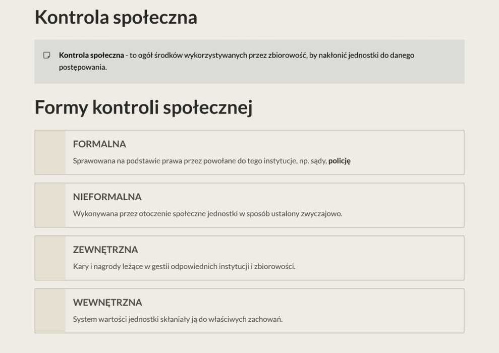This screenshot has width=499, height=353.
Task: Click bold term "Kontrola społeczna" in definition
Action: coord(91,55)
